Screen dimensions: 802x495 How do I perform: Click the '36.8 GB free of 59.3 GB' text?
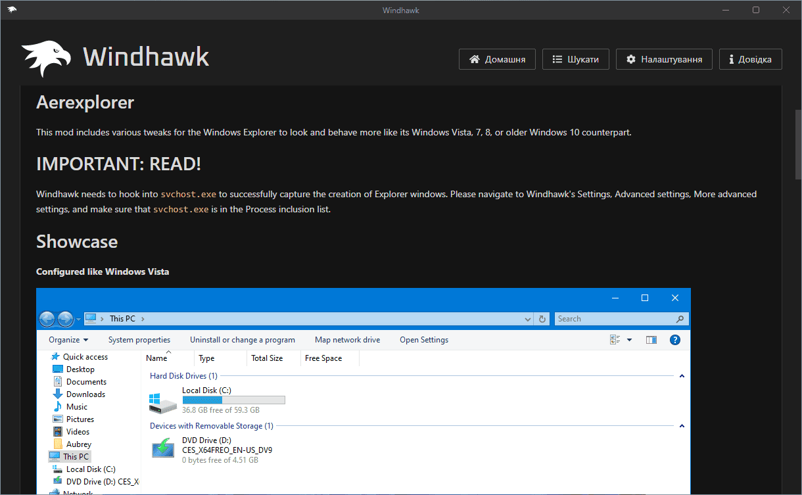pyautogui.click(x=220, y=410)
